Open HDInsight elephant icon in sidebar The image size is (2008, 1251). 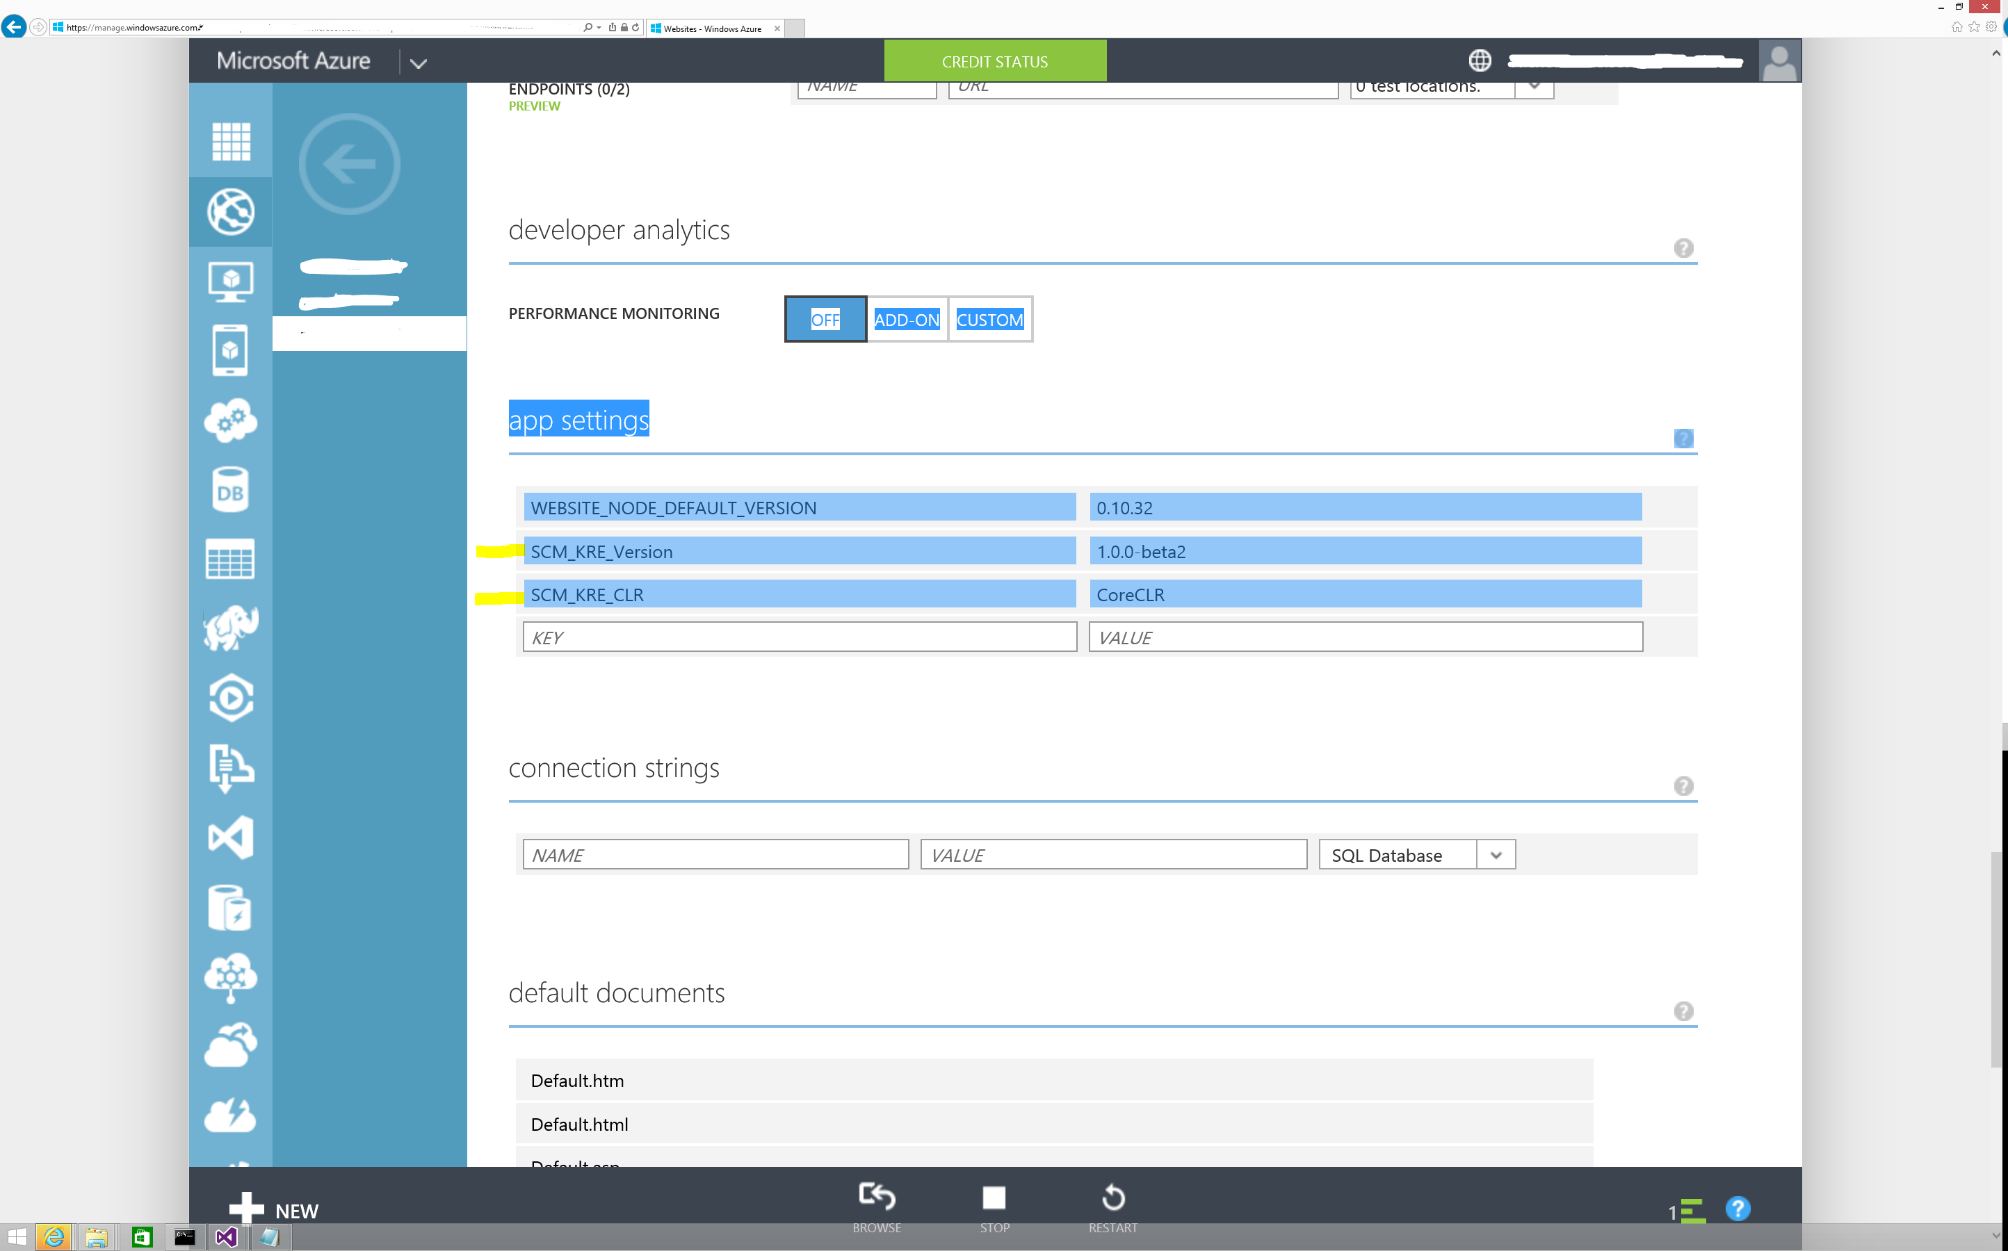click(231, 629)
